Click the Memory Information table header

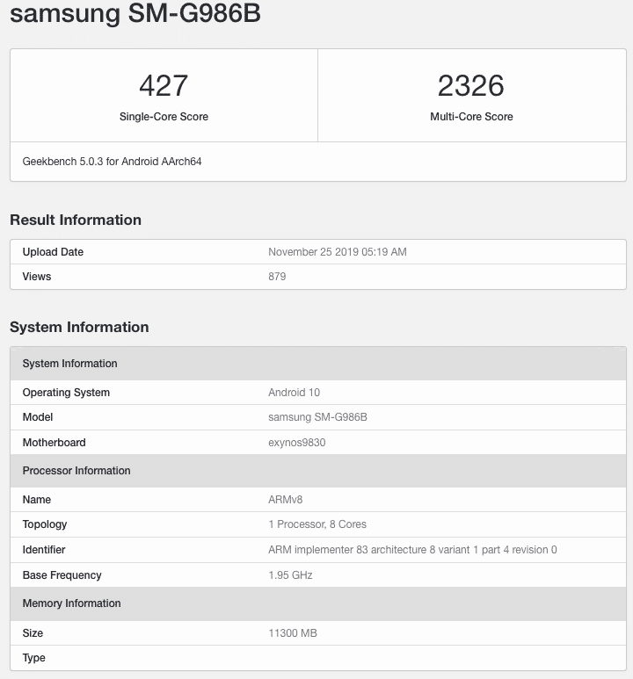(x=318, y=603)
